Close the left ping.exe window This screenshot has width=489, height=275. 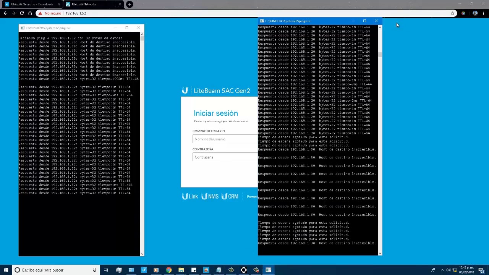click(x=138, y=28)
